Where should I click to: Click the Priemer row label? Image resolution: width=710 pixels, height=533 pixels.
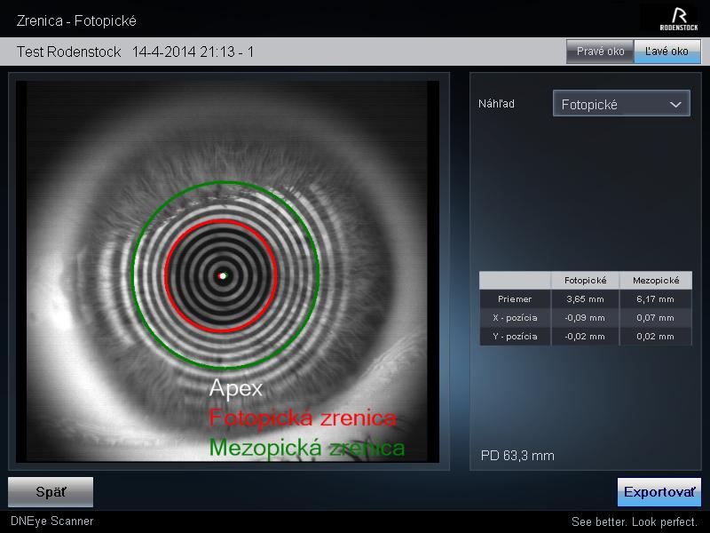pos(515,299)
